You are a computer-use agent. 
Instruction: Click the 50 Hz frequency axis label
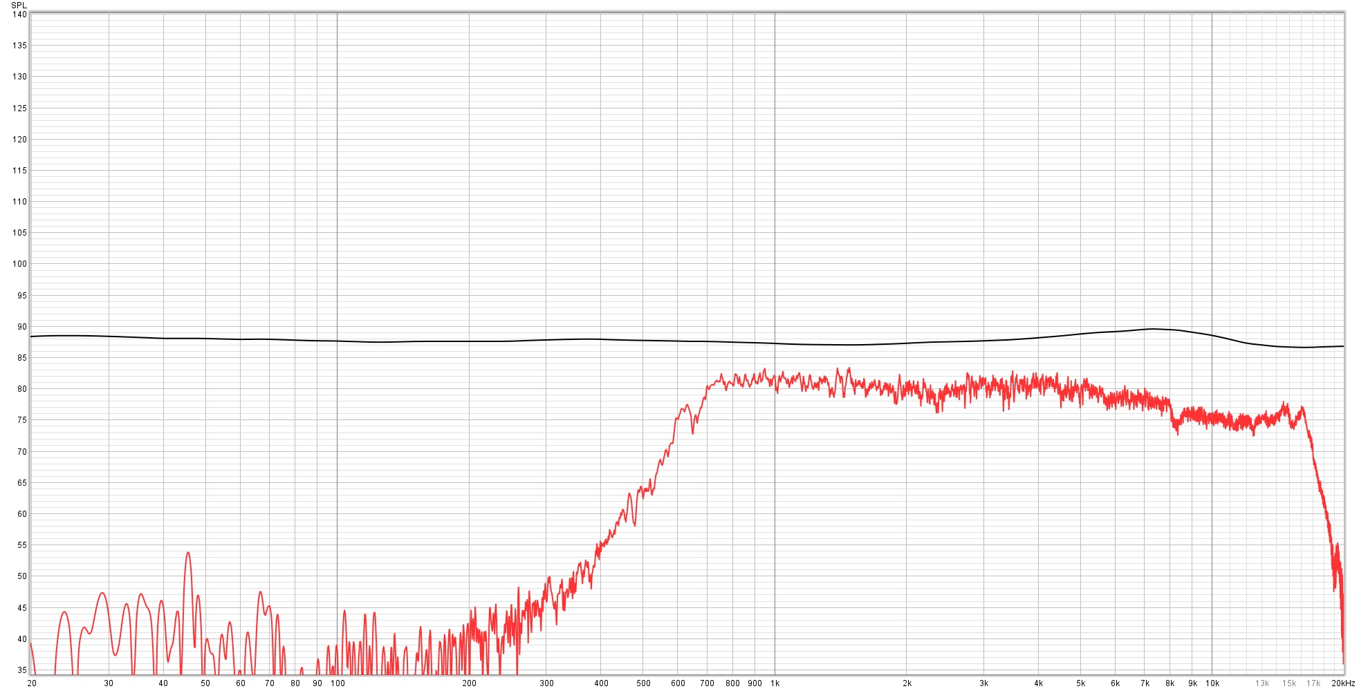pyautogui.click(x=205, y=683)
